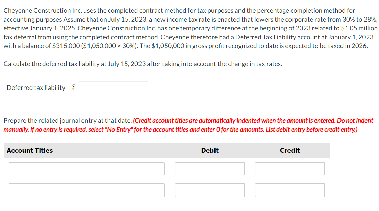Image resolution: width=379 pixels, height=211 pixels.
Task: Select the second row Credit amount box
Action: [x=289, y=190]
